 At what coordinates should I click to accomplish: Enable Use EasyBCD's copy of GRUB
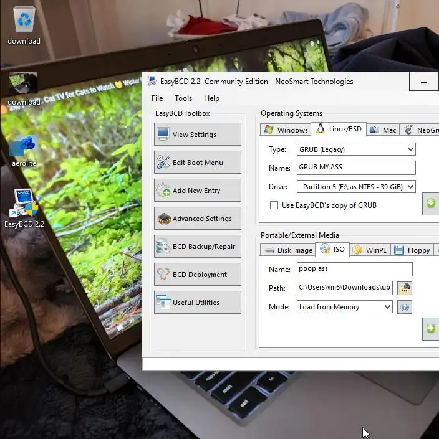pos(274,205)
